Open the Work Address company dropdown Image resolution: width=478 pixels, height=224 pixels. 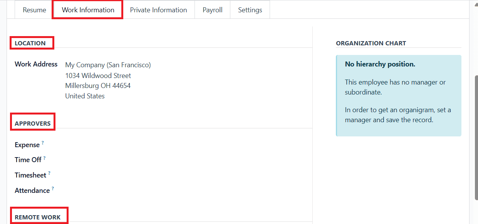108,65
